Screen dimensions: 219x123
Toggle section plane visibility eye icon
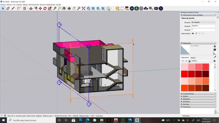point(193,33)
